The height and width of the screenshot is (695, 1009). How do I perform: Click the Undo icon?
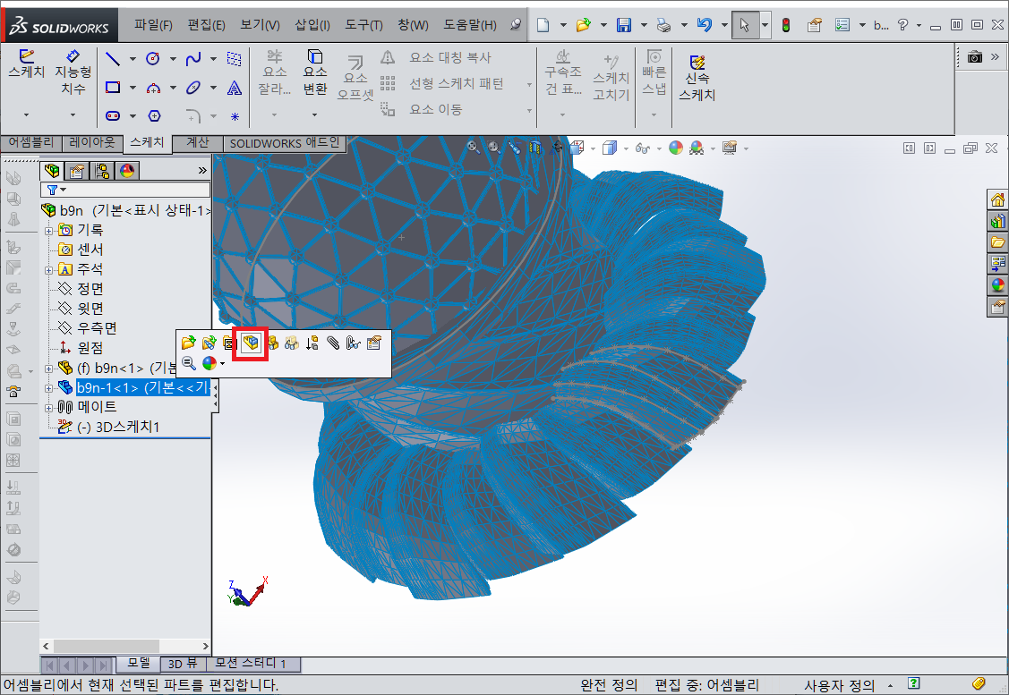pyautogui.click(x=704, y=25)
